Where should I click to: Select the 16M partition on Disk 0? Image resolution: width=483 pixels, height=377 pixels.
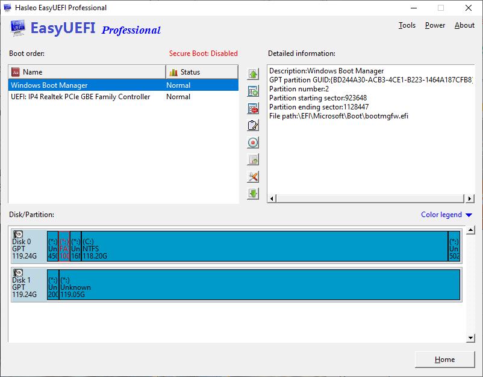(75, 247)
